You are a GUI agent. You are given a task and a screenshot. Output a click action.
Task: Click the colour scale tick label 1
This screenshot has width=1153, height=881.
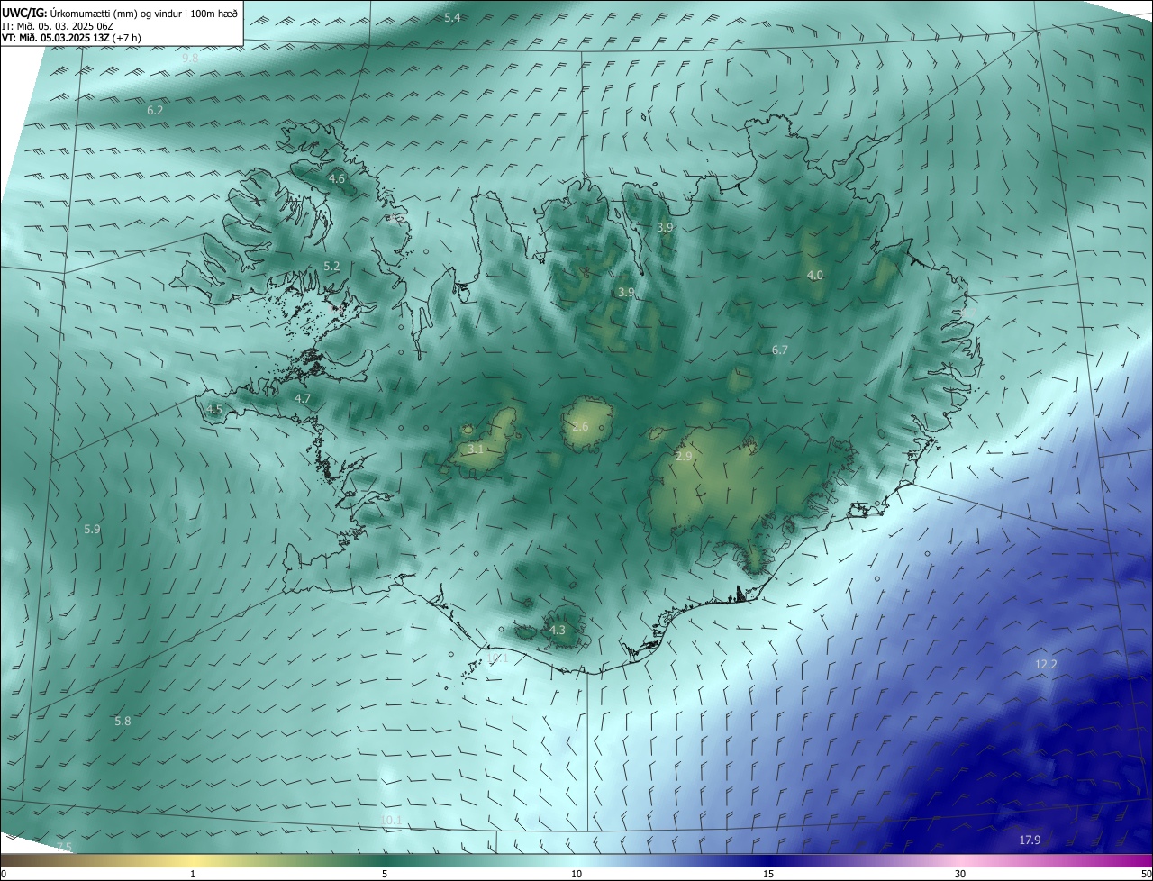[193, 874]
